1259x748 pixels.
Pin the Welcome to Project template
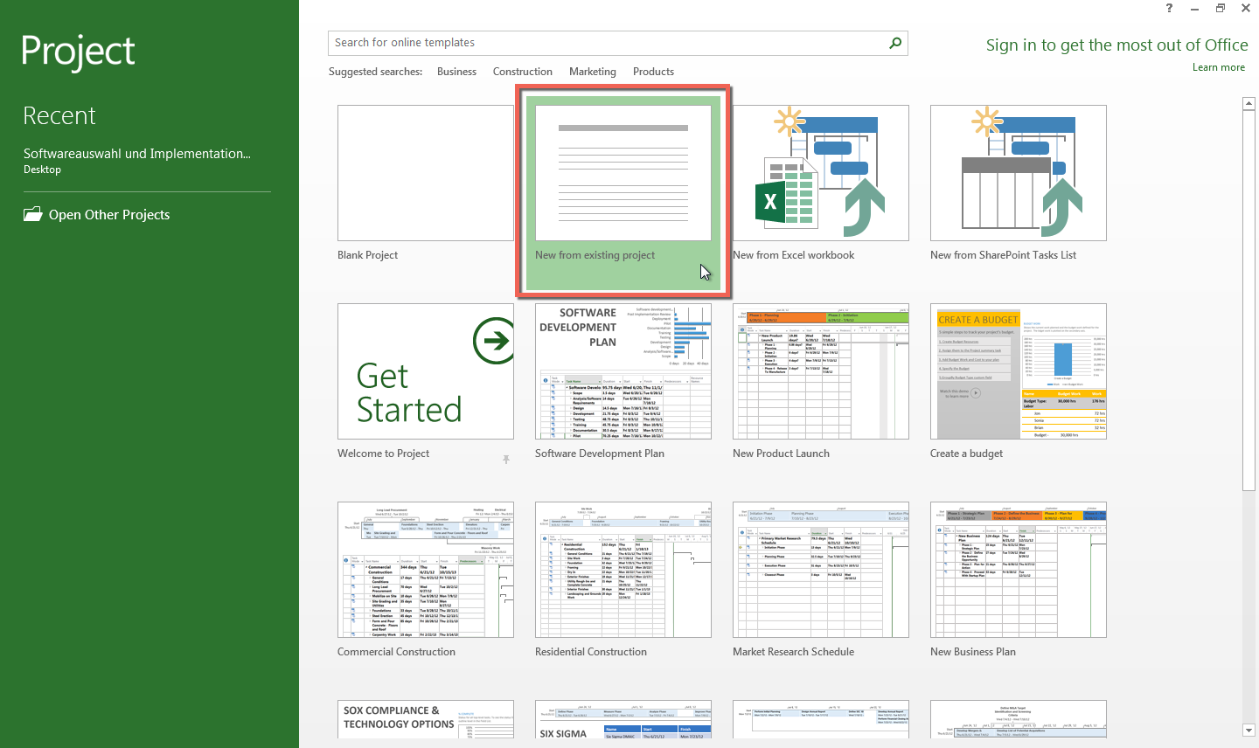[x=505, y=460]
